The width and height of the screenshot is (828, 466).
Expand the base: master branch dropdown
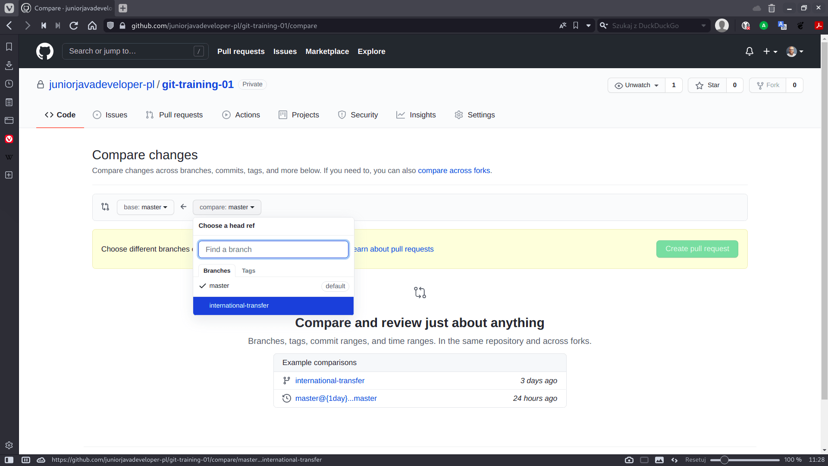[145, 207]
